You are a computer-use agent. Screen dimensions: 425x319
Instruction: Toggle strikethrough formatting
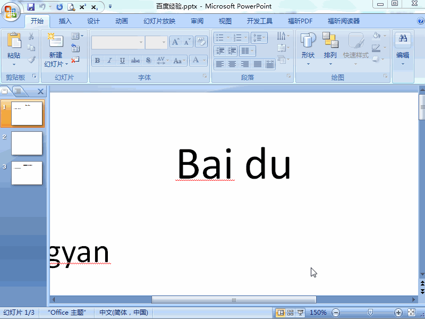click(x=135, y=61)
